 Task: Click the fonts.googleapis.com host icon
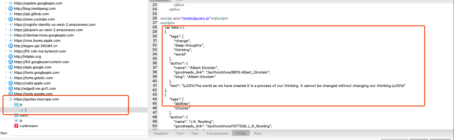11,73
